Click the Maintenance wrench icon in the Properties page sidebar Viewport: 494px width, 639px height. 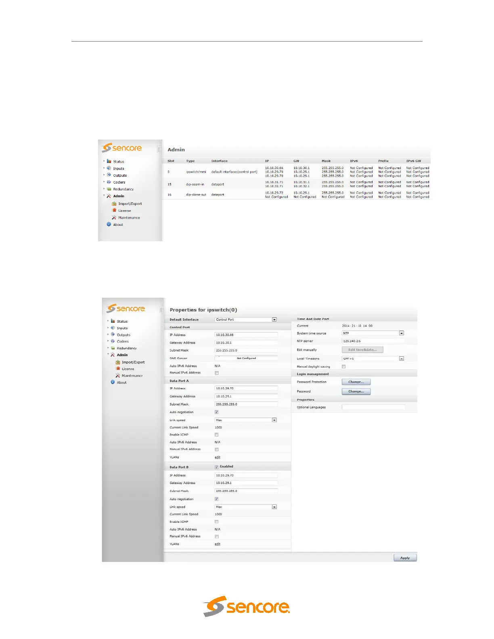[x=118, y=376]
